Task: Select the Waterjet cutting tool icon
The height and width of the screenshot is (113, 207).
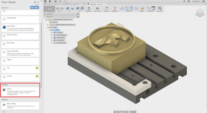Action: 115,9
